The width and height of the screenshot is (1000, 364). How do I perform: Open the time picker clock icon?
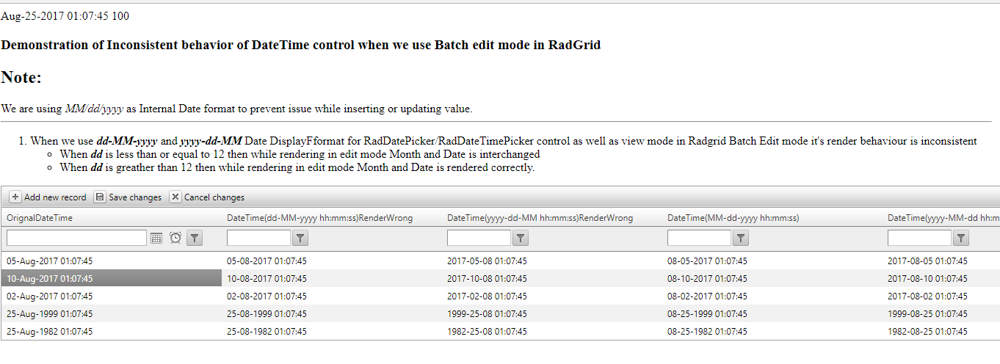175,238
